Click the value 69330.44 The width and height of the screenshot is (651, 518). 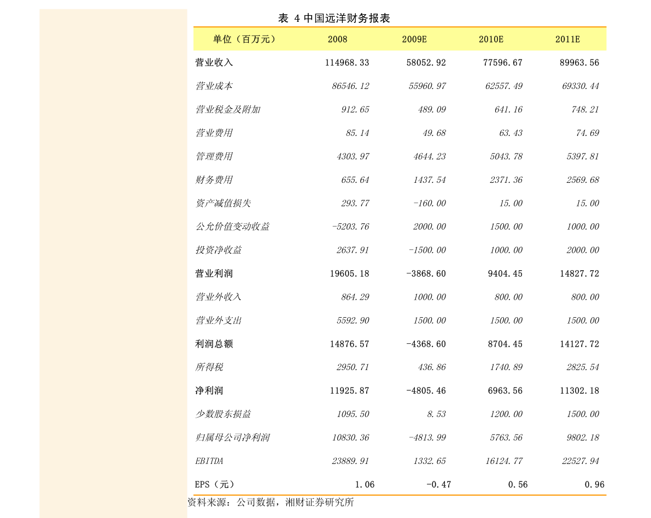(580, 86)
